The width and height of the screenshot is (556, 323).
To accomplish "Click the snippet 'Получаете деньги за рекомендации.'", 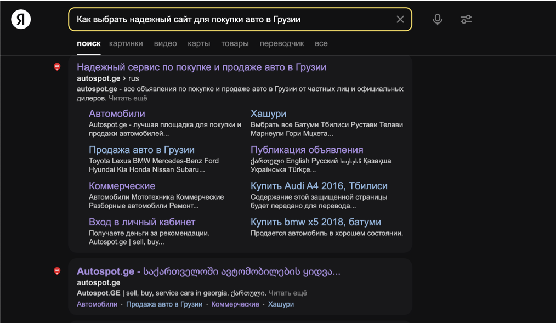I will pyautogui.click(x=149, y=233).
